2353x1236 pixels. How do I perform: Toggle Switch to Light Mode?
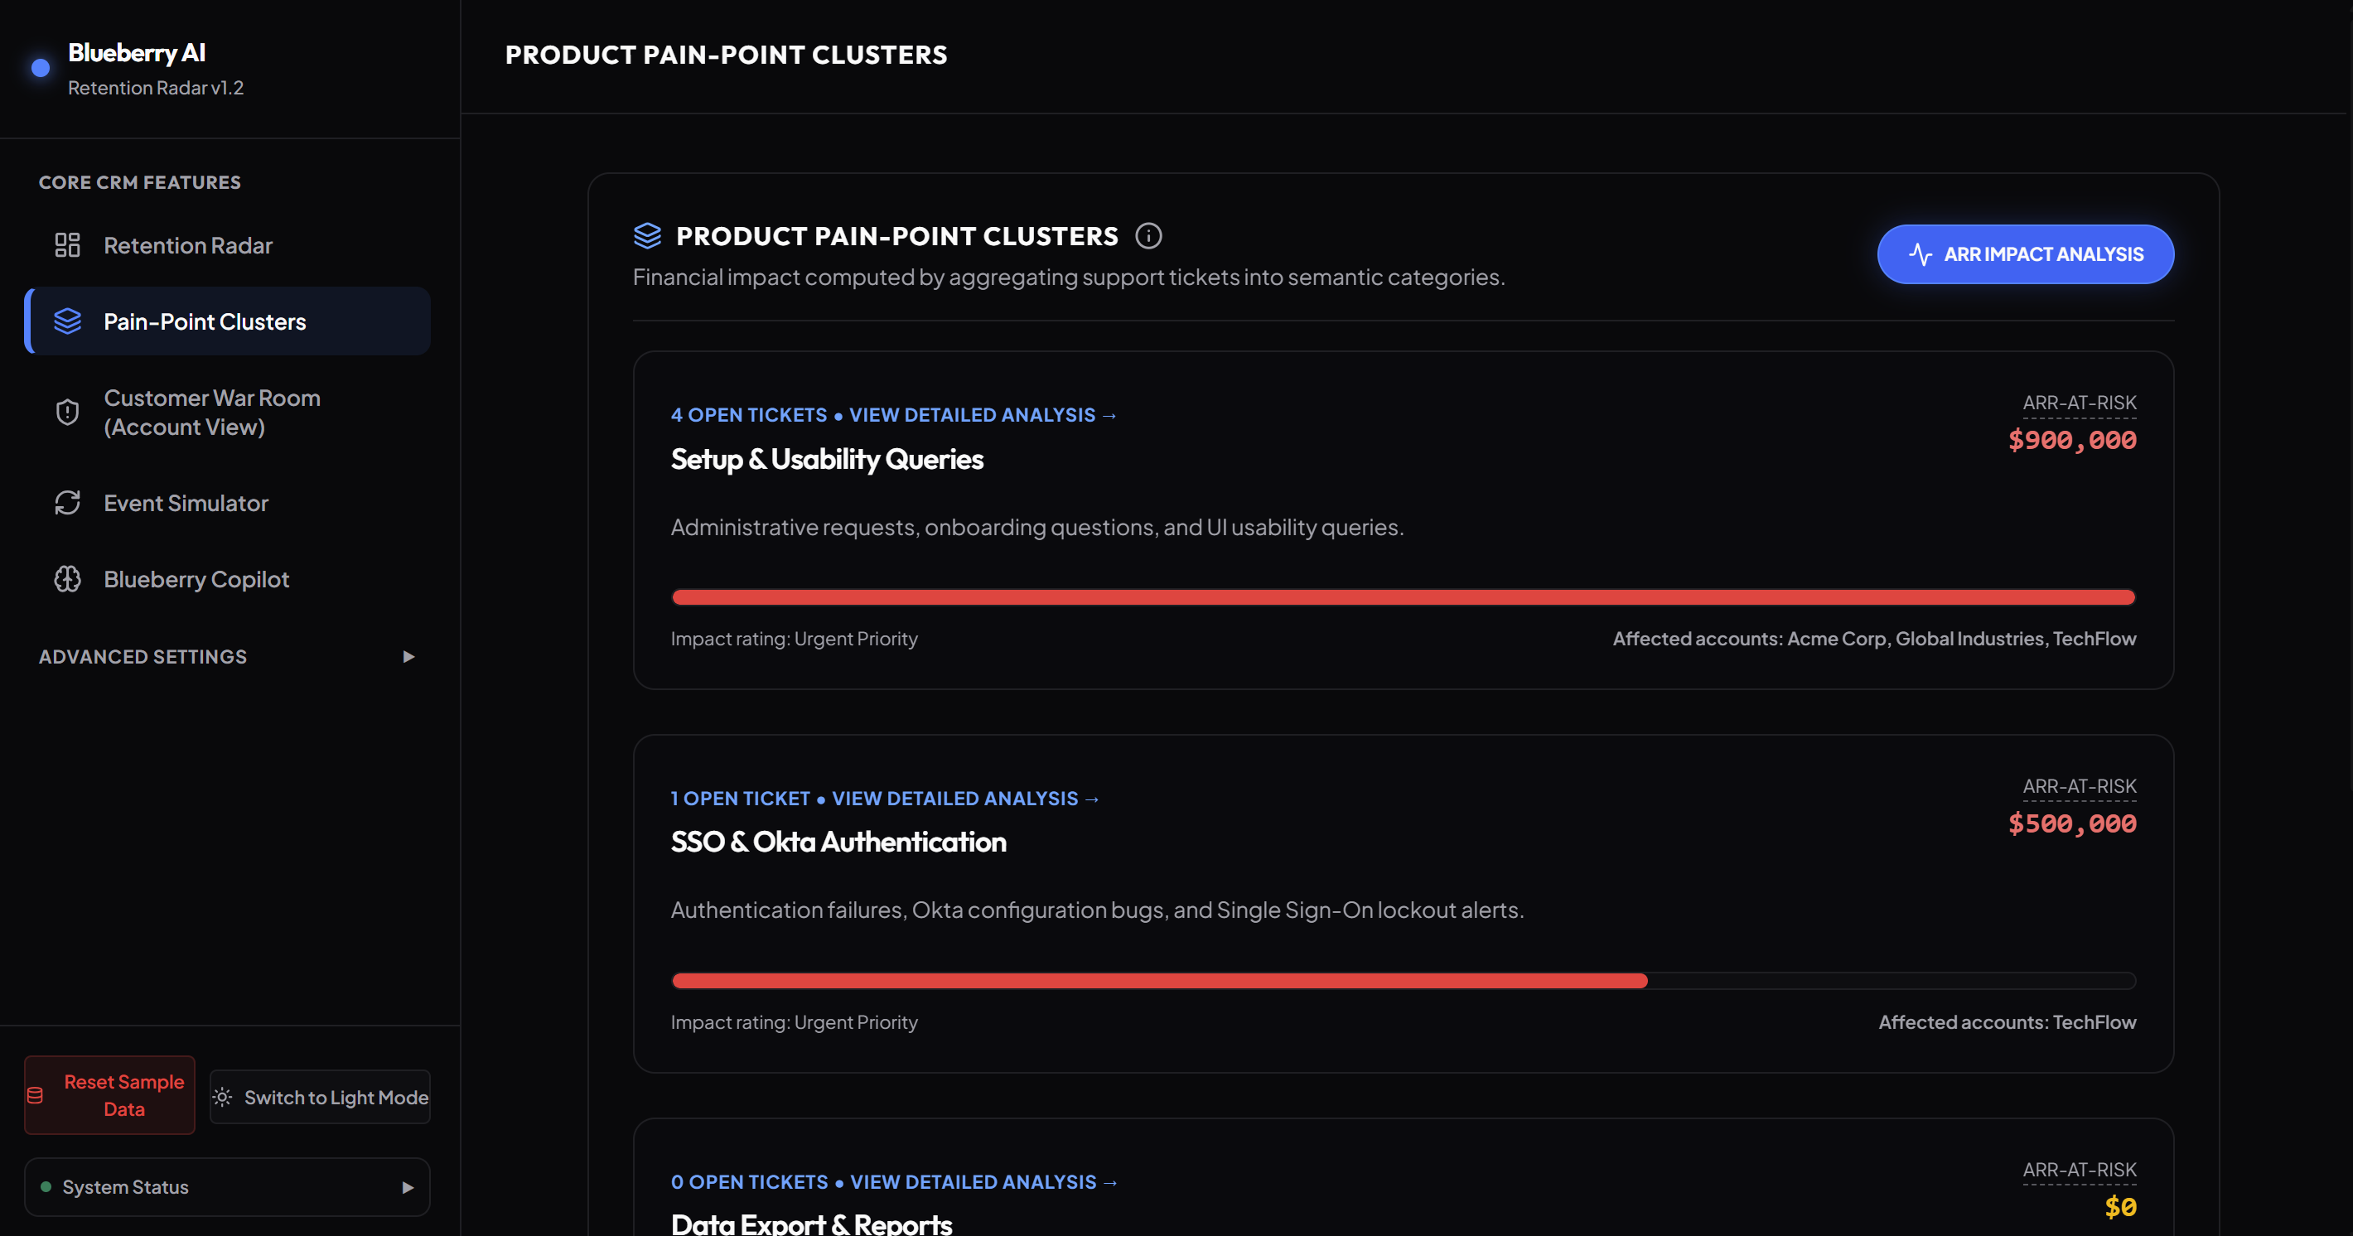pyautogui.click(x=320, y=1097)
